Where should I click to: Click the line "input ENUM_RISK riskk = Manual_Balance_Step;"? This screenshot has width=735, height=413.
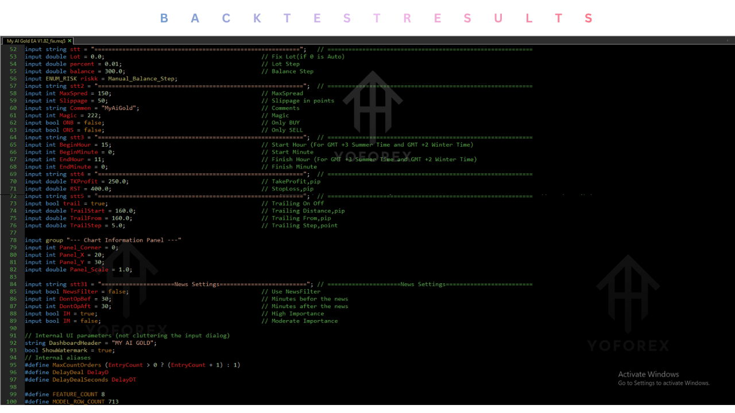101,79
